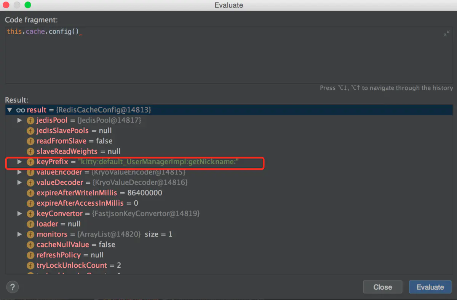The width and height of the screenshot is (457, 300).
Task: Click the field icon beside expireAfterWriteInMillis
Action: coord(30,193)
